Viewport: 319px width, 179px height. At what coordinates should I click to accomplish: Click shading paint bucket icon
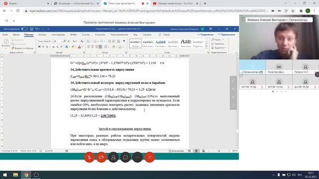pos(114,47)
